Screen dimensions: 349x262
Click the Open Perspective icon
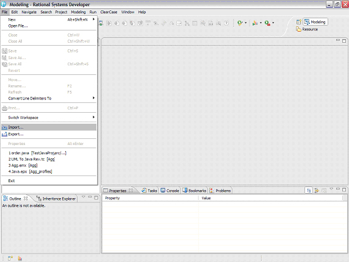(x=299, y=22)
